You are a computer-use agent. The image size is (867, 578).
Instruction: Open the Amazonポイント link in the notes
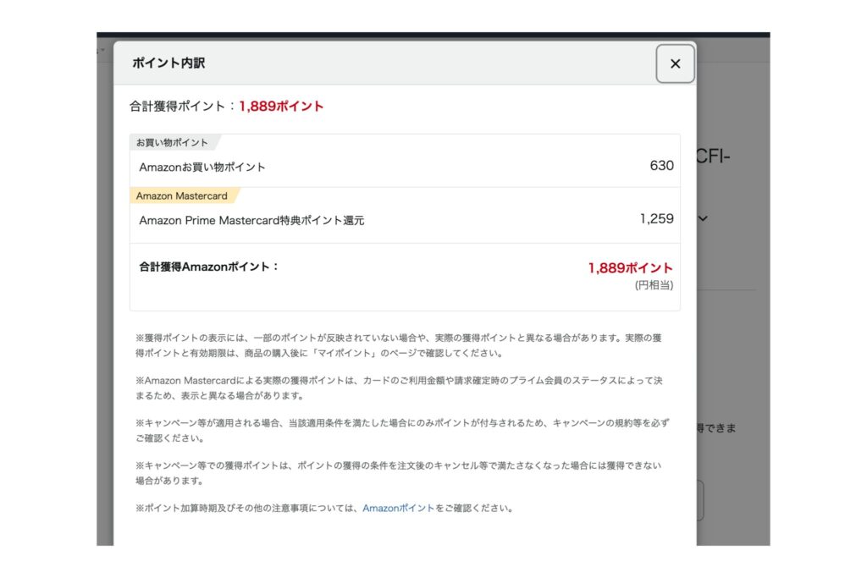pyautogui.click(x=398, y=509)
